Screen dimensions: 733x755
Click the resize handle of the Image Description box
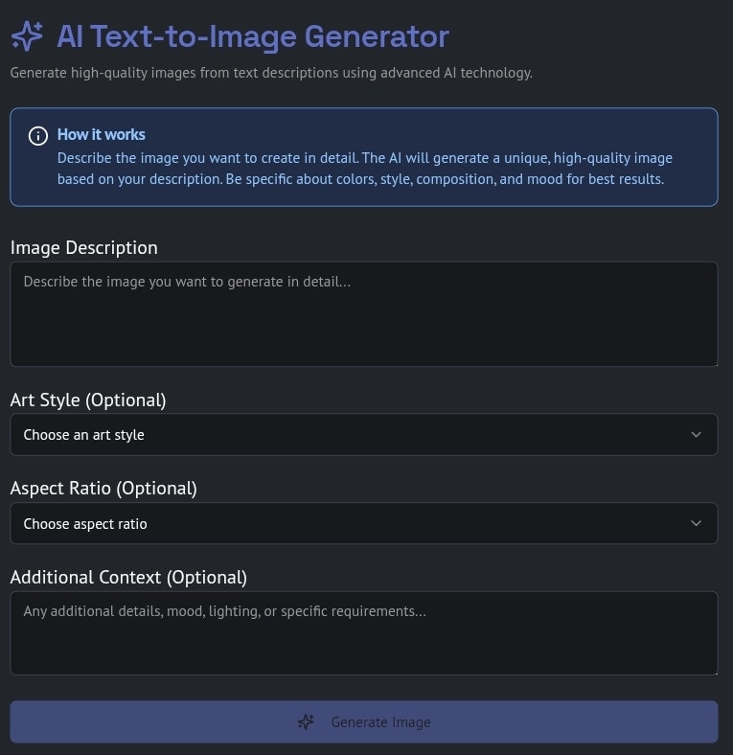click(x=713, y=361)
